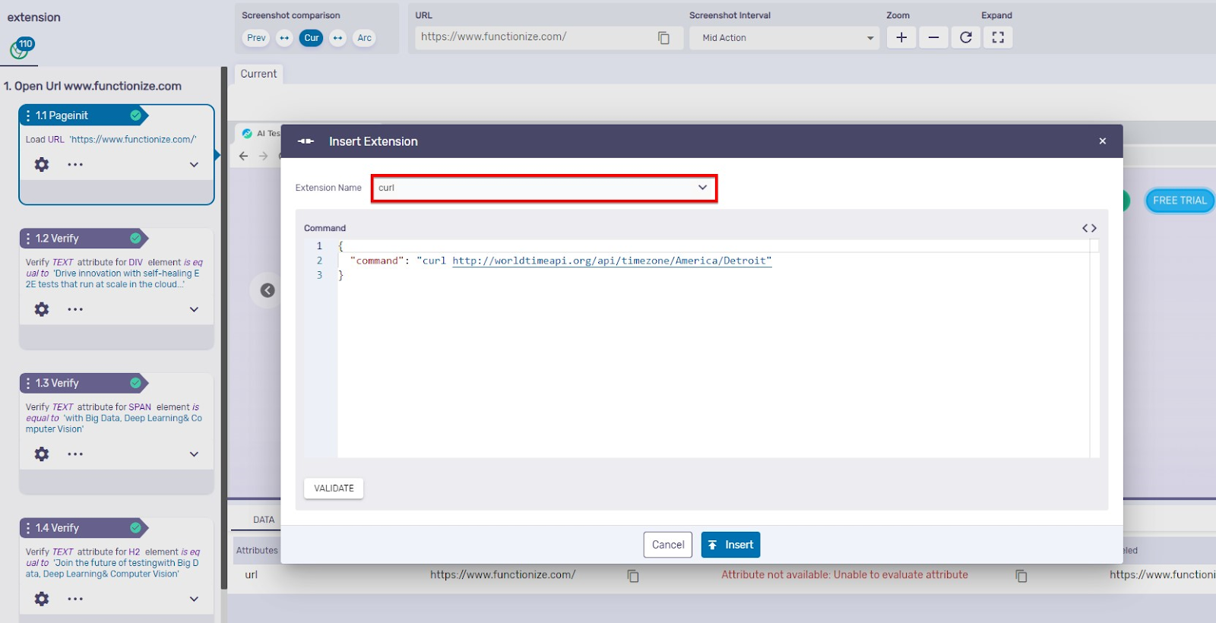The height and width of the screenshot is (623, 1216).
Task: Expand step 1.2 Verify details chevron
Action: 194,309
